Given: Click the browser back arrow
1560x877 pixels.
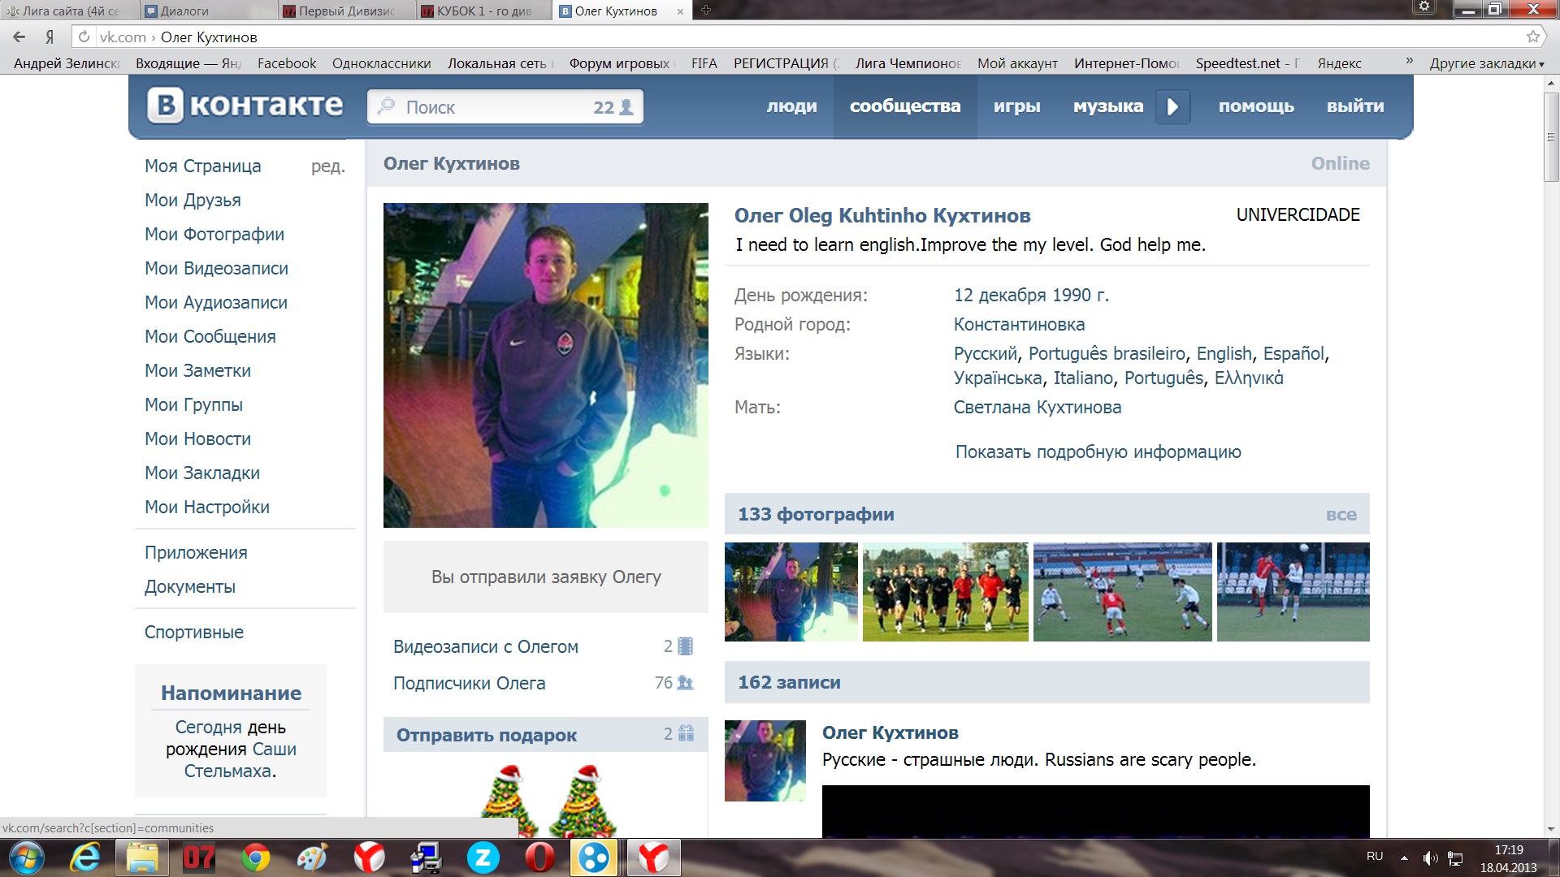Looking at the screenshot, I should pos(19,37).
